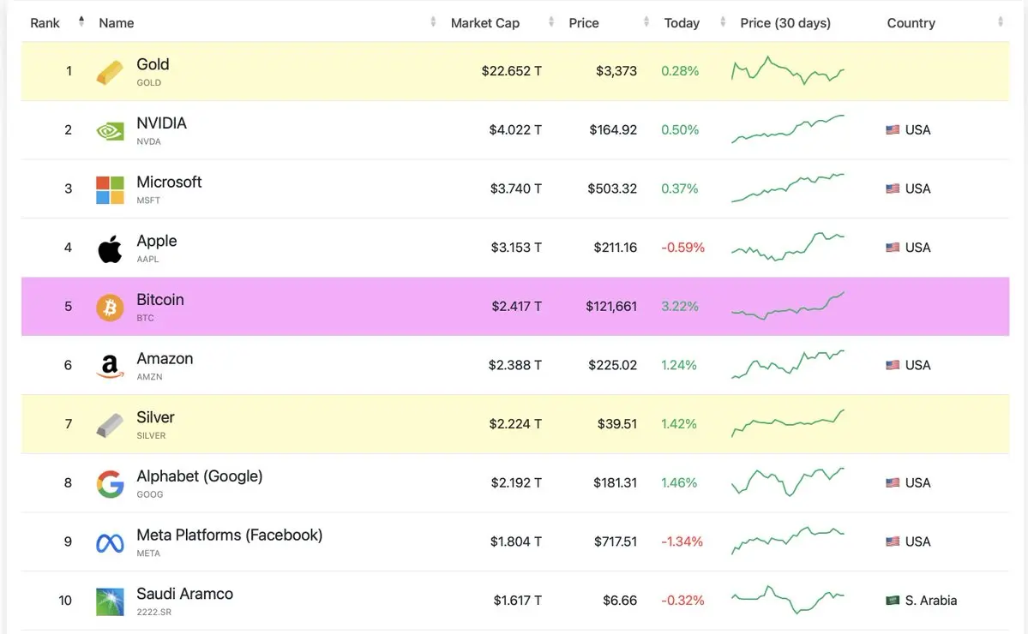Click the Price (30 days) column header

coord(785,23)
